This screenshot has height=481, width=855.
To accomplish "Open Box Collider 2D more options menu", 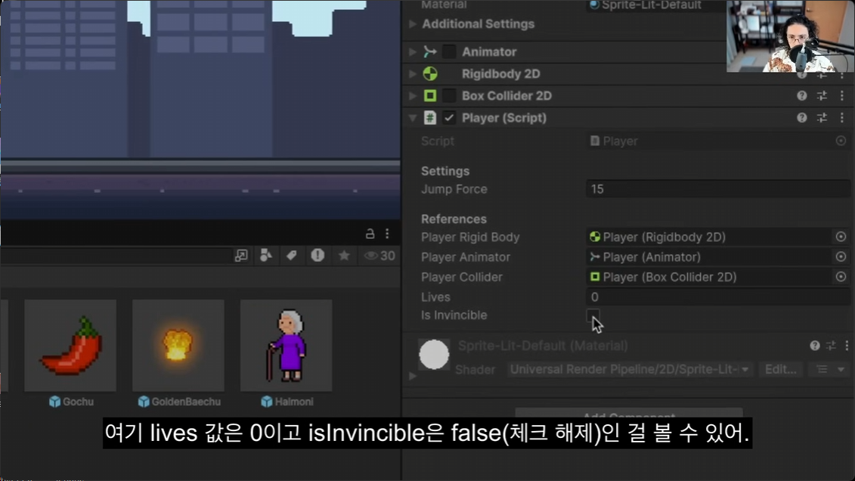I will (x=842, y=96).
